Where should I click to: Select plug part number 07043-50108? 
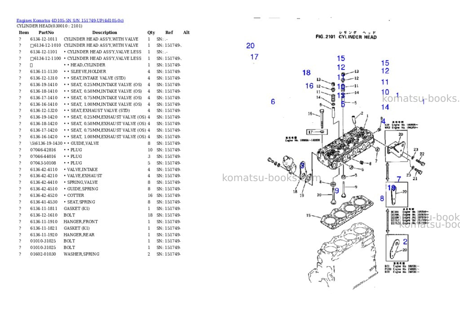tap(43, 163)
